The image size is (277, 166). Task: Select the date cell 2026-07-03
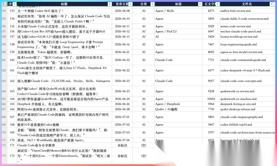(x=122, y=132)
